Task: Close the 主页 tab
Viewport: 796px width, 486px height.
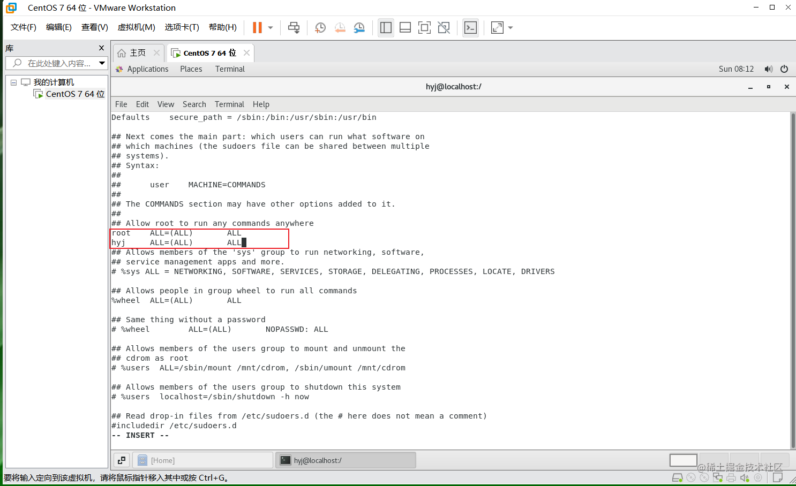Action: (156, 52)
